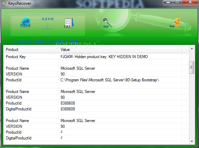Grab the vertical scrollbar thumb

pos(192,67)
